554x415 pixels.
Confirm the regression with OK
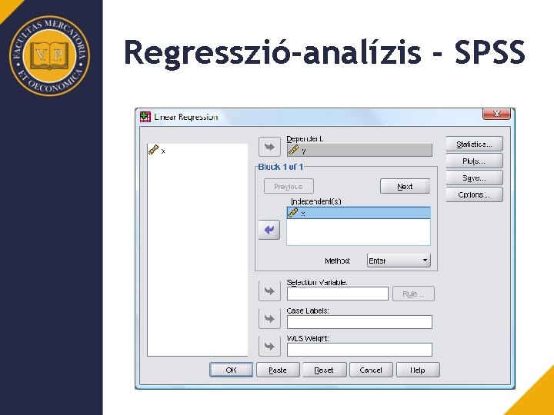pos(231,370)
